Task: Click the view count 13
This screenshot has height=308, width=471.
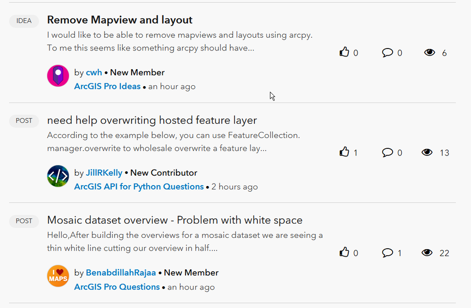Action: (445, 153)
